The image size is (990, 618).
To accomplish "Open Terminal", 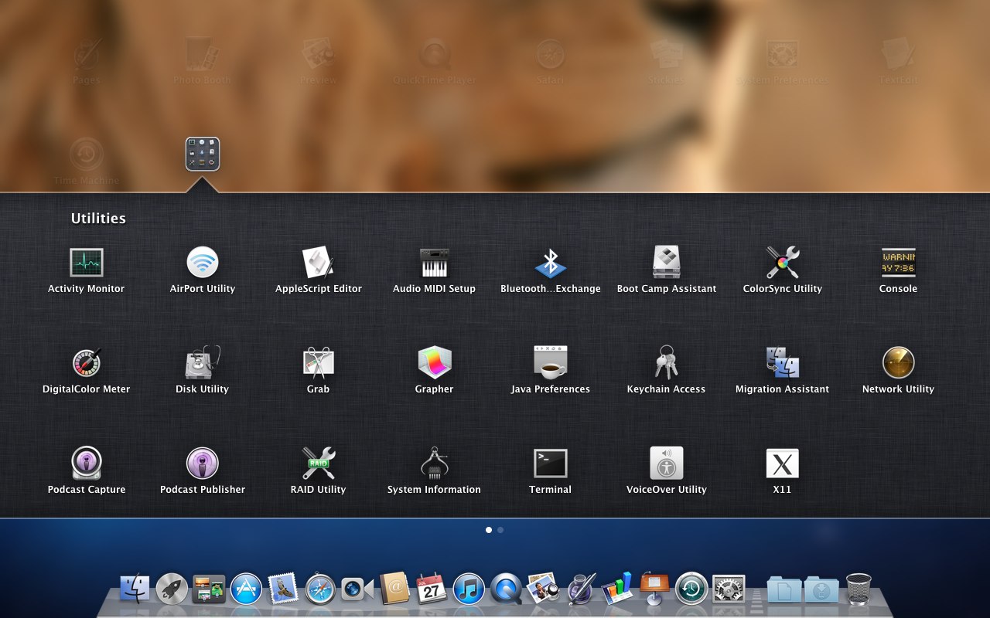I will pyautogui.click(x=551, y=463).
